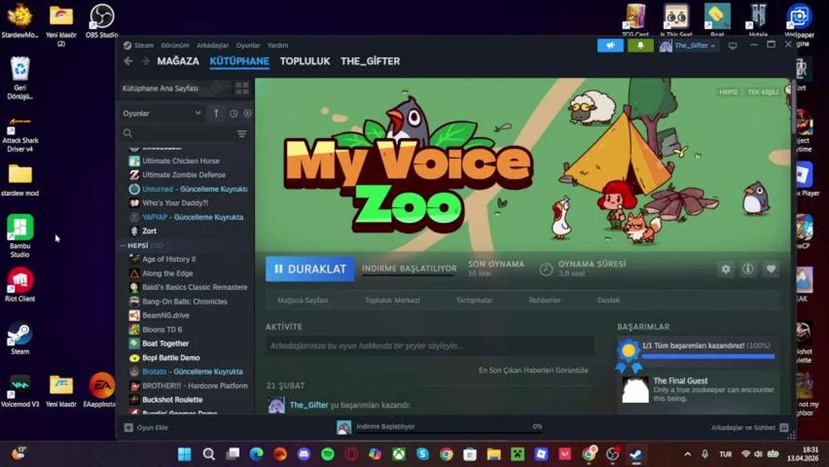Pause download with DURAKLAT button
This screenshot has height=467, width=829.
310,269
